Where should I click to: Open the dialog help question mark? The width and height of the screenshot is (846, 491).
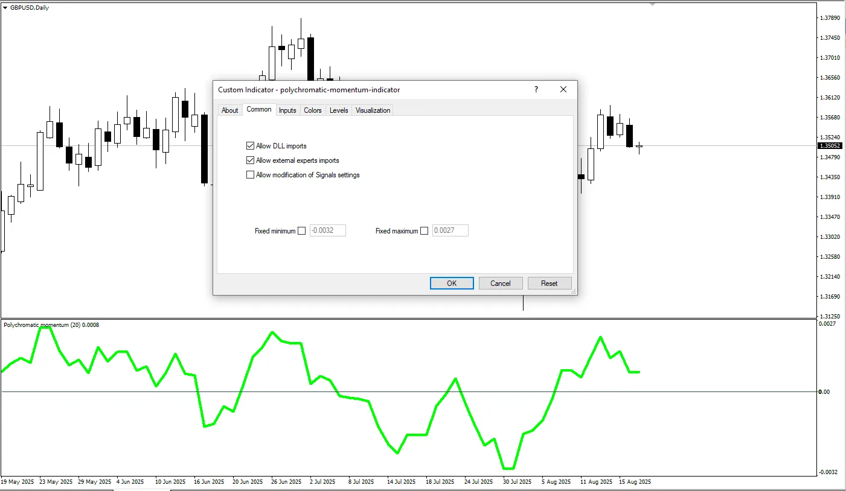535,89
